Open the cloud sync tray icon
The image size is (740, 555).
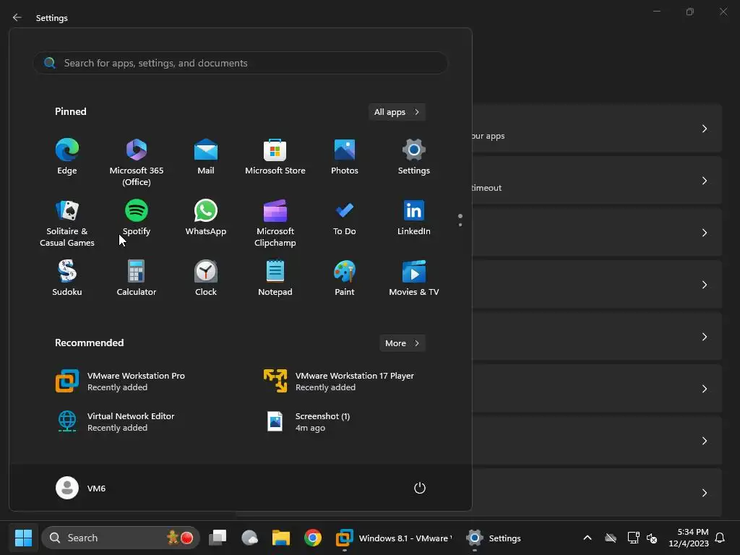(x=611, y=538)
